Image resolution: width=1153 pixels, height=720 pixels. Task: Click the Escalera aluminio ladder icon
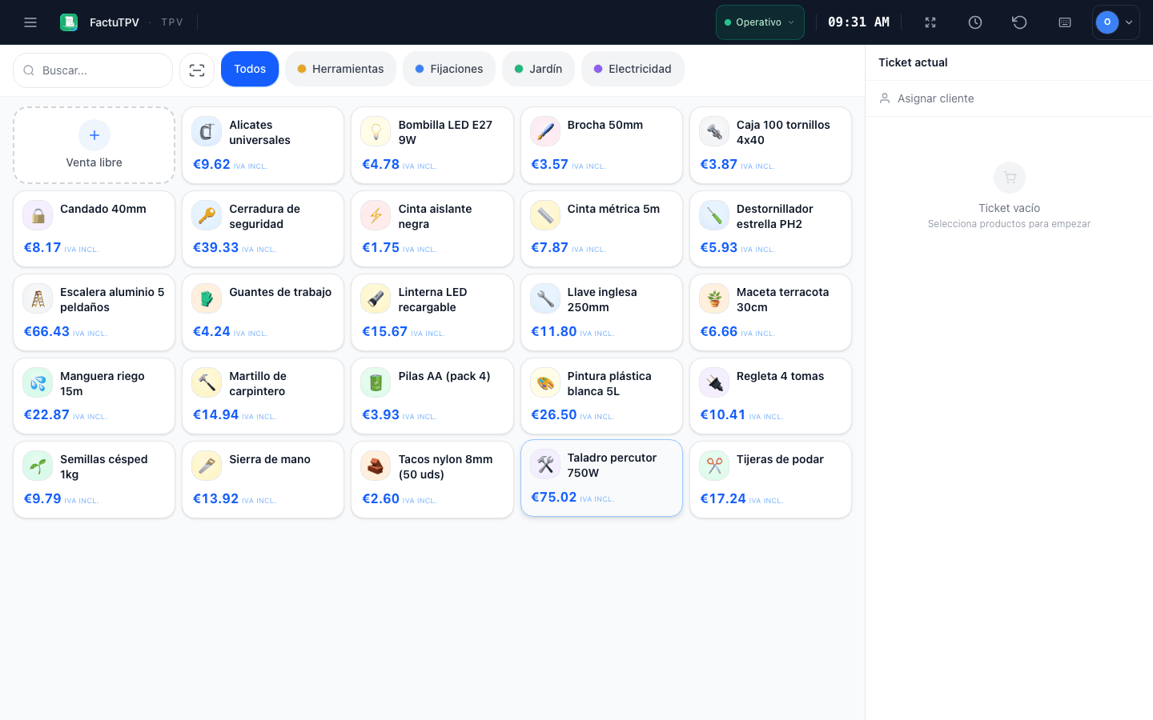click(38, 299)
